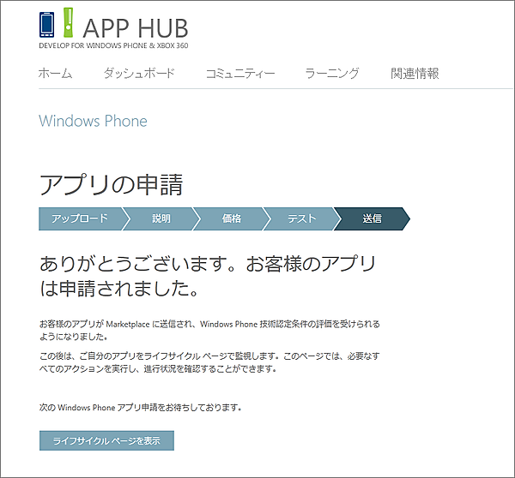This screenshot has height=478, width=515.
Task: Select the テスト step in progress bar
Action: coord(302,218)
